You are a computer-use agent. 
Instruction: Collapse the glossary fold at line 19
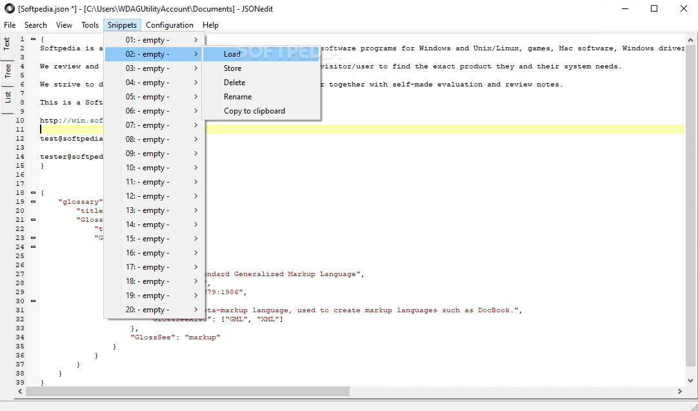[34, 202]
